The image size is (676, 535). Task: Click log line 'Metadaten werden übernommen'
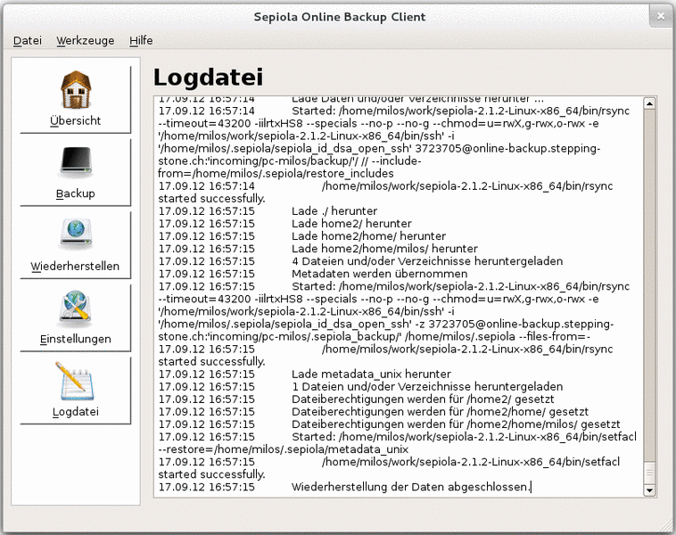tap(379, 274)
